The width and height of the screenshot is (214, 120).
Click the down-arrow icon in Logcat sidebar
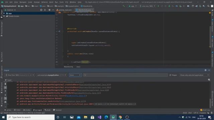coord(5,95)
